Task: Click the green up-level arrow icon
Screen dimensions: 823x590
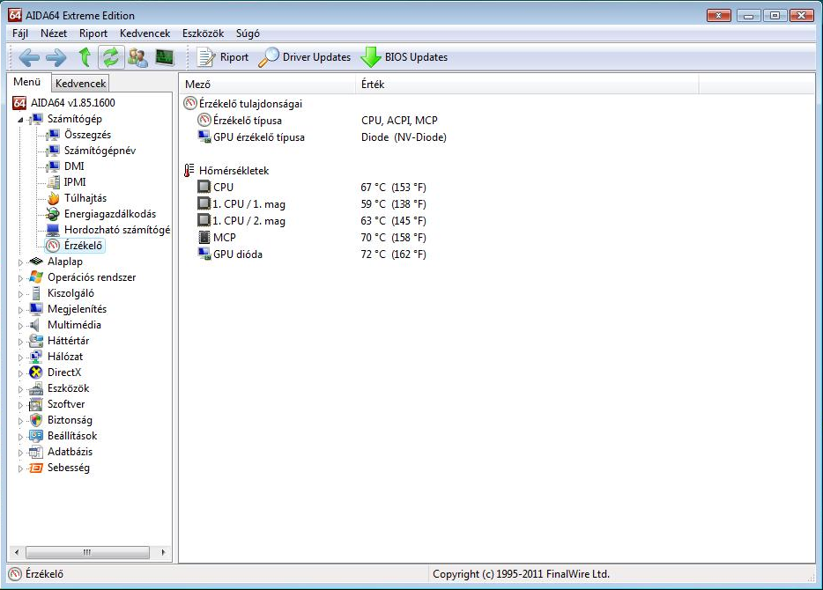Action: coord(85,57)
